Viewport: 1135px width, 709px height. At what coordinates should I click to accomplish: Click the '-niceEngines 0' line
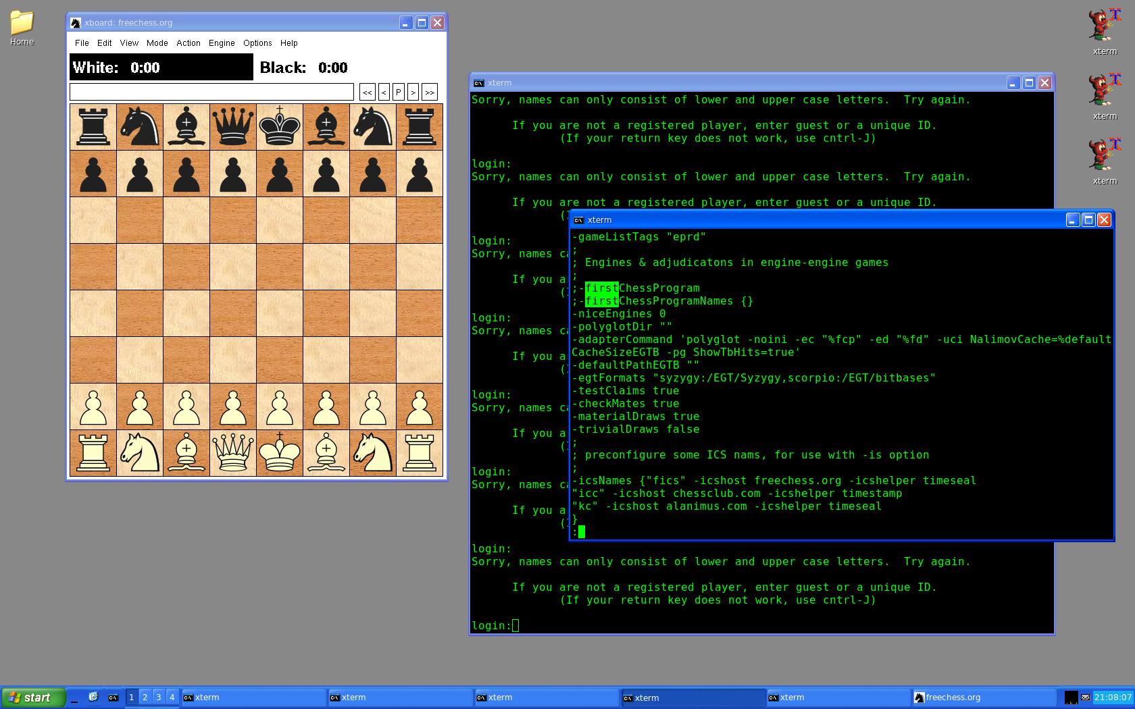coord(619,314)
